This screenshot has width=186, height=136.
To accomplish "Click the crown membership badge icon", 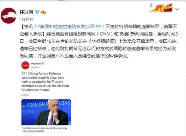I will click(x=43, y=12).
